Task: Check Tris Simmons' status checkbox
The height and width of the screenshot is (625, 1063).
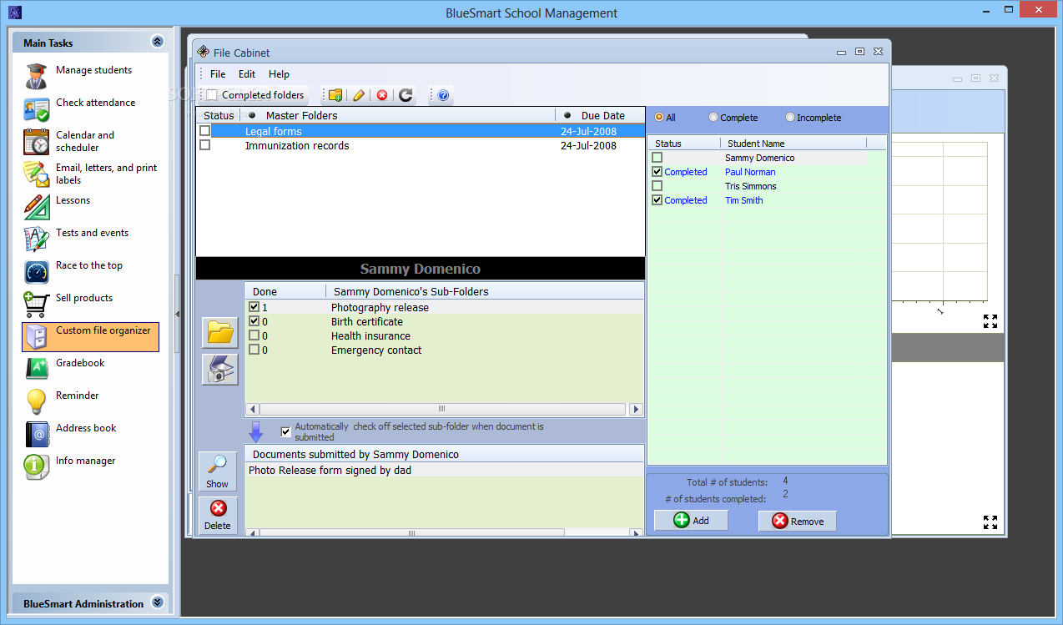Action: (x=657, y=186)
